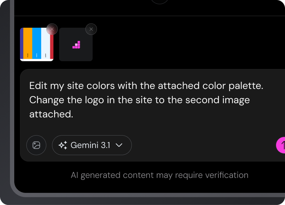285x205 pixels.
Task: Click the attach image icon
Action: click(36, 145)
